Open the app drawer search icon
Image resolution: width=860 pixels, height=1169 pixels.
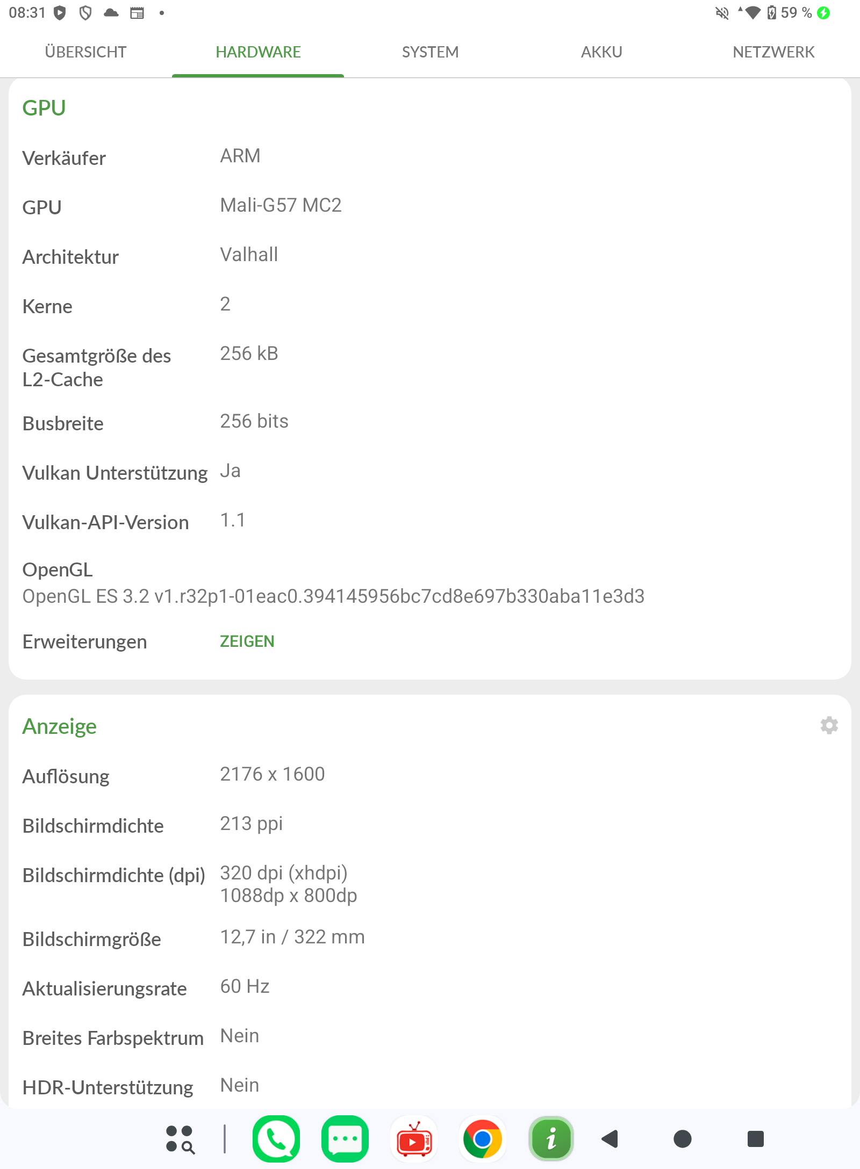tap(180, 1139)
